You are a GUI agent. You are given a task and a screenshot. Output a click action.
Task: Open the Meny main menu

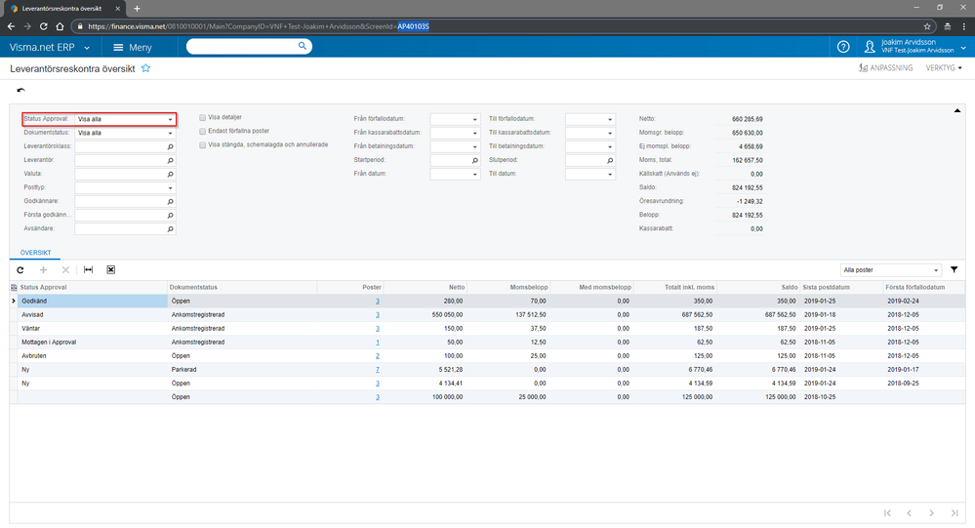coord(132,47)
